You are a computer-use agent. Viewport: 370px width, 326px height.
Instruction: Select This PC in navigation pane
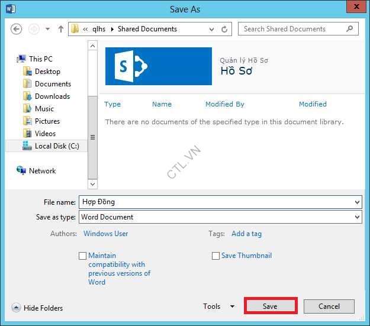pos(41,59)
